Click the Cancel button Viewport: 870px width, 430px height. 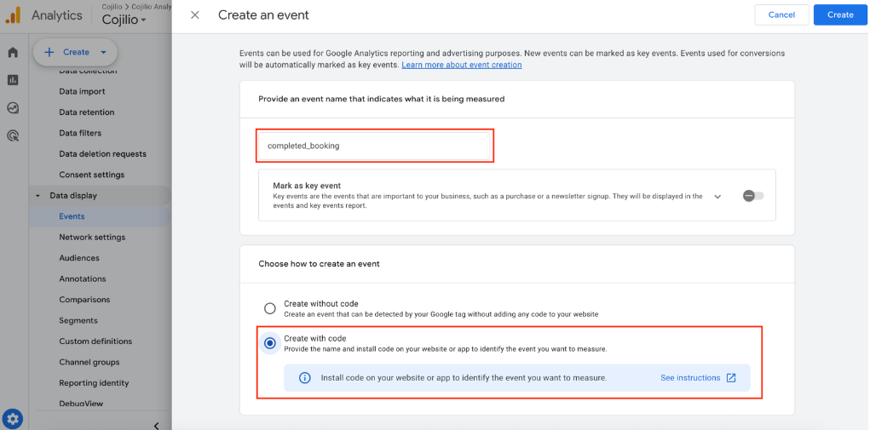[x=781, y=15]
